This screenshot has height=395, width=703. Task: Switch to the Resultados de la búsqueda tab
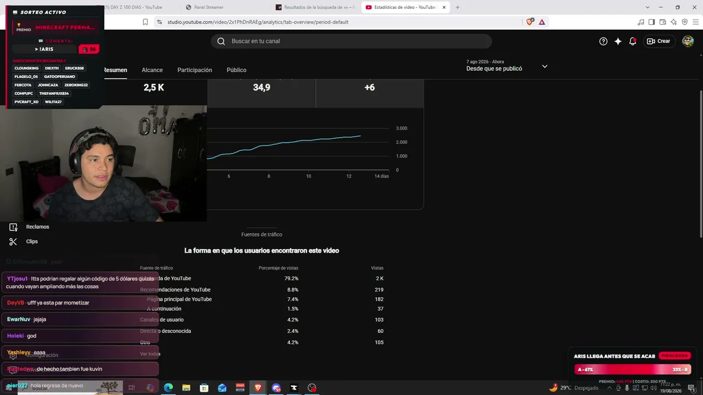click(x=316, y=7)
